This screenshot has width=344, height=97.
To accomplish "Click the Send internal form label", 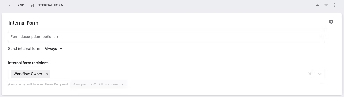I will 24,48.
